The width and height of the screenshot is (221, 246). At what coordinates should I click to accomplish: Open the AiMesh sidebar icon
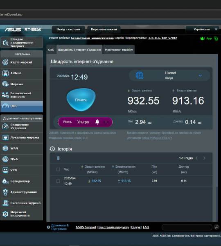pyautogui.click(x=5, y=73)
